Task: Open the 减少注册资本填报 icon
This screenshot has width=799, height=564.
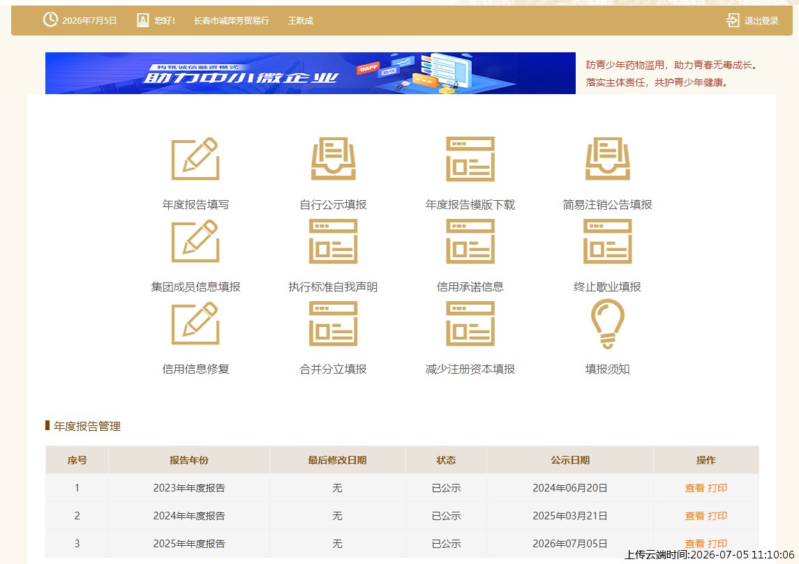Action: (x=470, y=323)
